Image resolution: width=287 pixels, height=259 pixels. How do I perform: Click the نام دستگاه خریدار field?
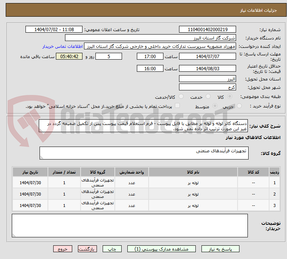coord(151,38)
